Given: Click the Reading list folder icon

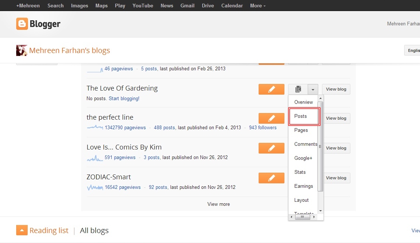Looking at the screenshot, I should tap(22, 230).
